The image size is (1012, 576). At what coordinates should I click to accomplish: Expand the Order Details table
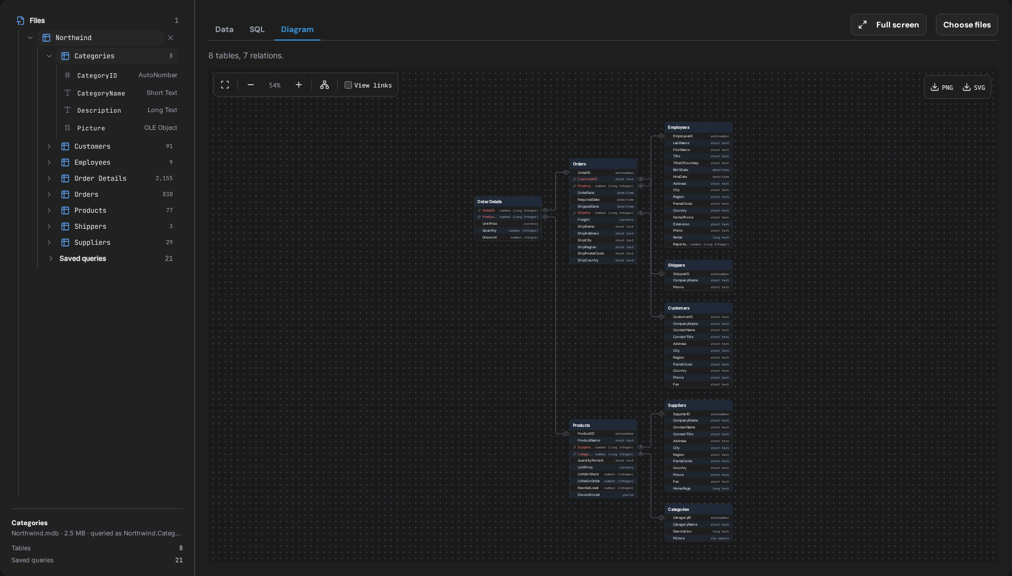49,178
